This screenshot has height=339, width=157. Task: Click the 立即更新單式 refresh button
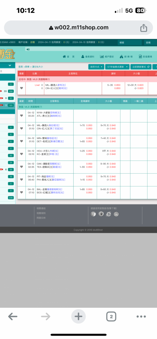point(141,67)
